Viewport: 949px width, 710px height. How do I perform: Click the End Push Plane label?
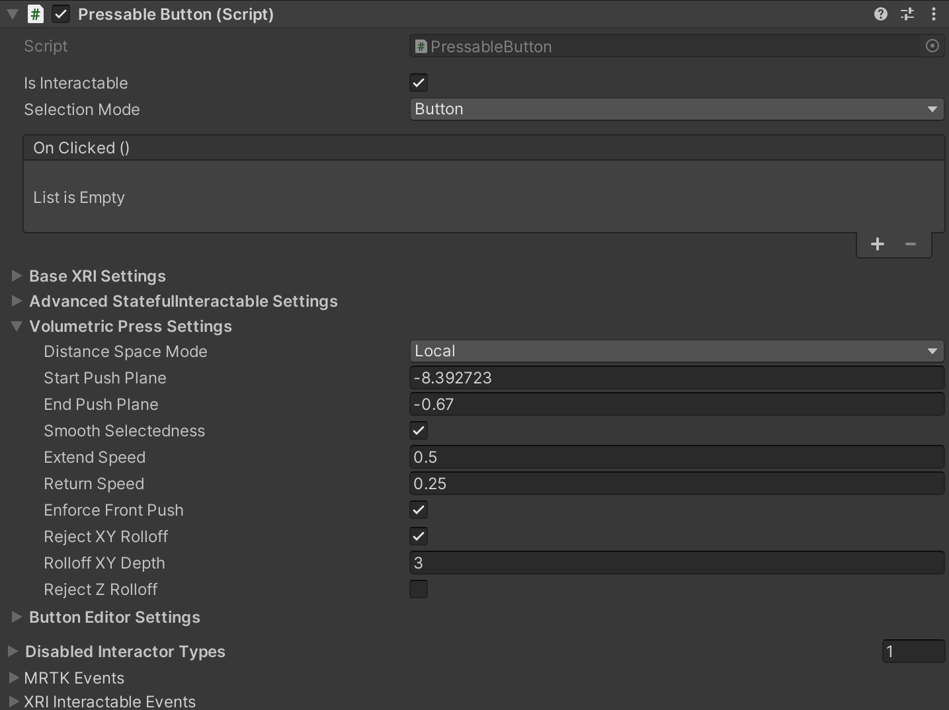tap(101, 404)
